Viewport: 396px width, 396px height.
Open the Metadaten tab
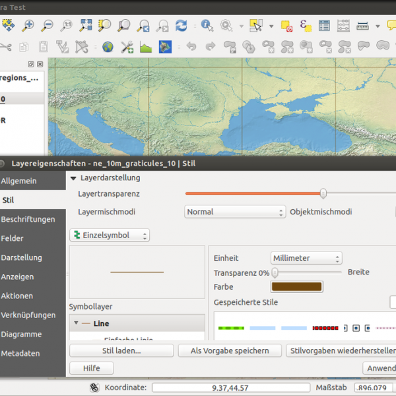tap(33, 353)
